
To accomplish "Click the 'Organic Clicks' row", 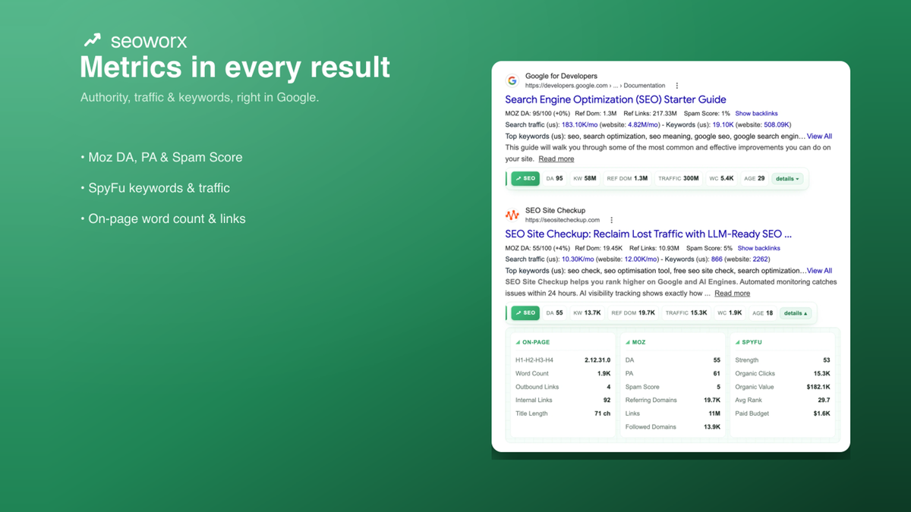I will click(783, 373).
